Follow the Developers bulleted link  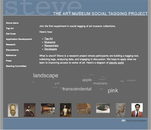tap(51, 49)
